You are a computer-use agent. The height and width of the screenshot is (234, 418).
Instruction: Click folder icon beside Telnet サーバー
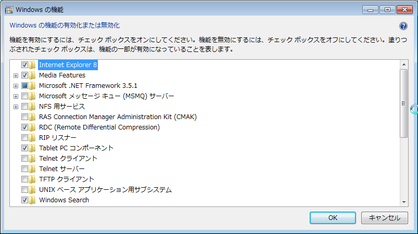coord(32,169)
